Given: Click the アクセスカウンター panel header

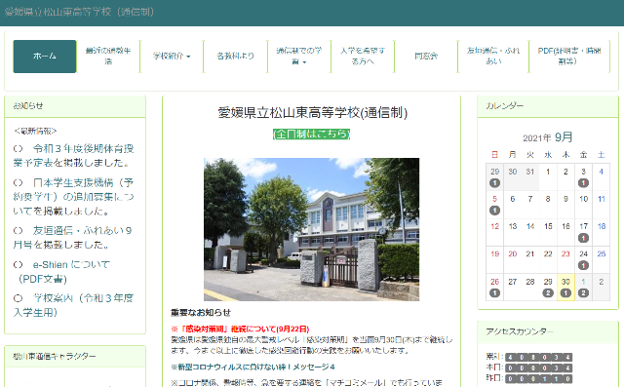Looking at the screenshot, I should pyautogui.click(x=548, y=331).
